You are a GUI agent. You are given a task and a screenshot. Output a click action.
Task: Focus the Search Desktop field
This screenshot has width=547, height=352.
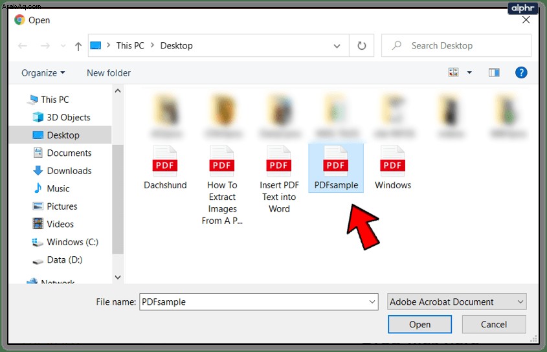pos(456,46)
